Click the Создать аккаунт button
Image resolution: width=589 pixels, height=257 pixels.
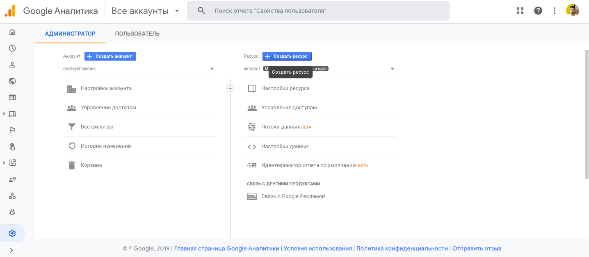[x=110, y=56]
